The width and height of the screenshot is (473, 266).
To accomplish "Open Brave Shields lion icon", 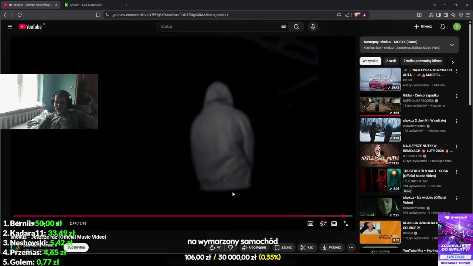I will pyautogui.click(x=357, y=15).
